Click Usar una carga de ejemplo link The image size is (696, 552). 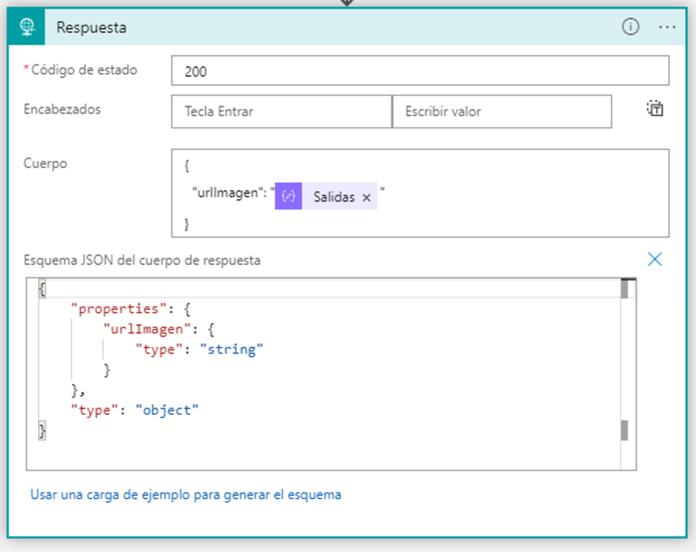click(186, 494)
